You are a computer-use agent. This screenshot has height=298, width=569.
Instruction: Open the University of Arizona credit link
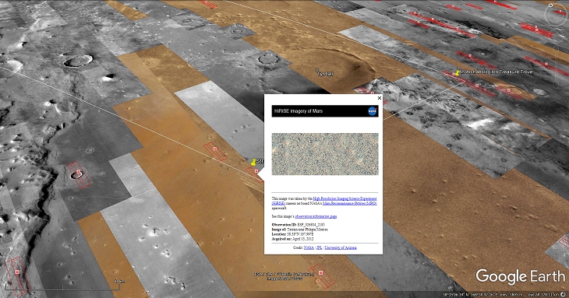click(x=341, y=247)
